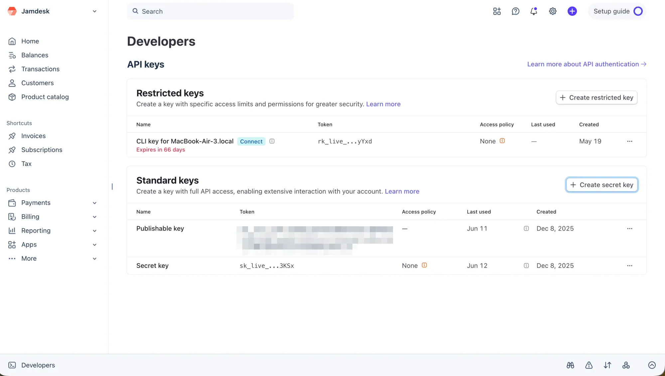Click info icon beside Secret key Jun 12
The height and width of the screenshot is (376, 665).
[x=526, y=266]
